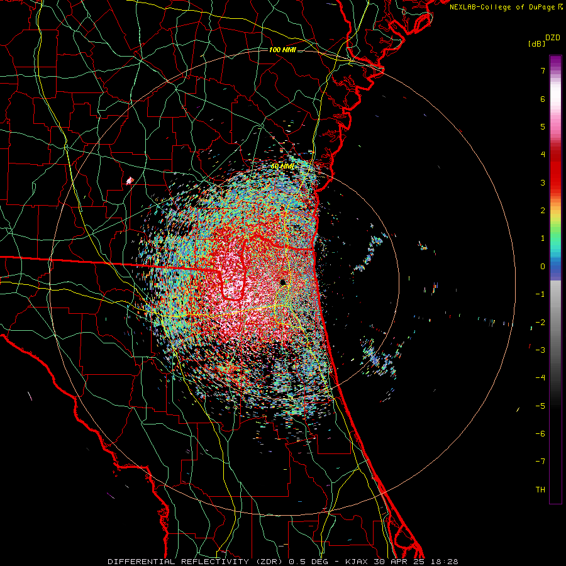
Task: Click the 100 NMI range ring label
Action: pos(282,50)
